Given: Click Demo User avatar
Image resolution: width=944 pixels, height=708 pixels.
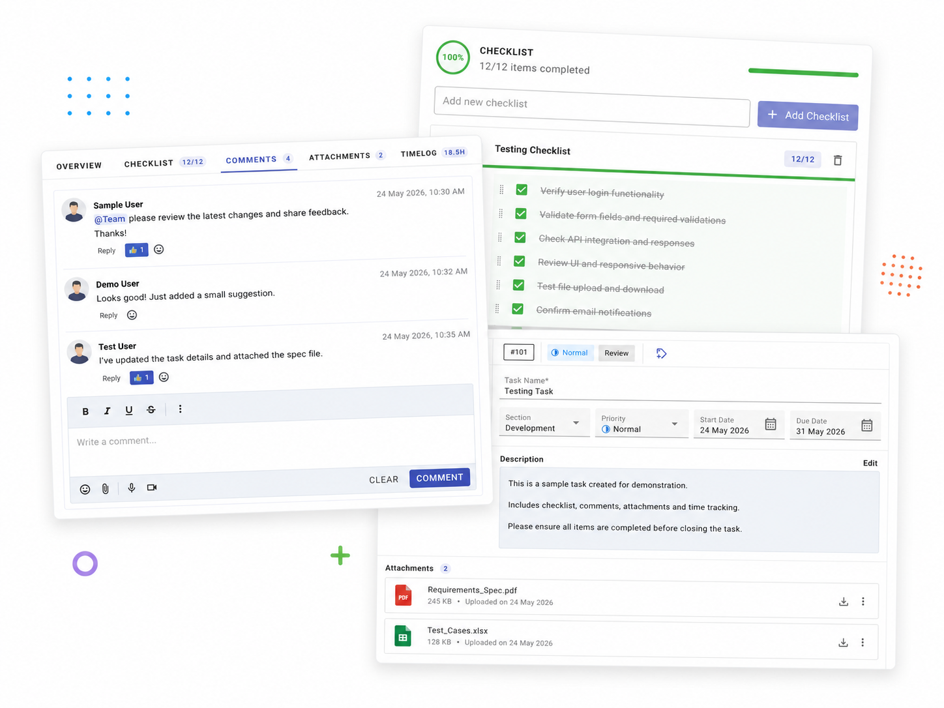Looking at the screenshot, I should [77, 290].
